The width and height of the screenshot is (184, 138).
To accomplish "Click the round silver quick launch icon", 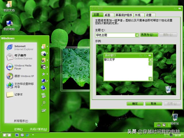I will point(22,135).
